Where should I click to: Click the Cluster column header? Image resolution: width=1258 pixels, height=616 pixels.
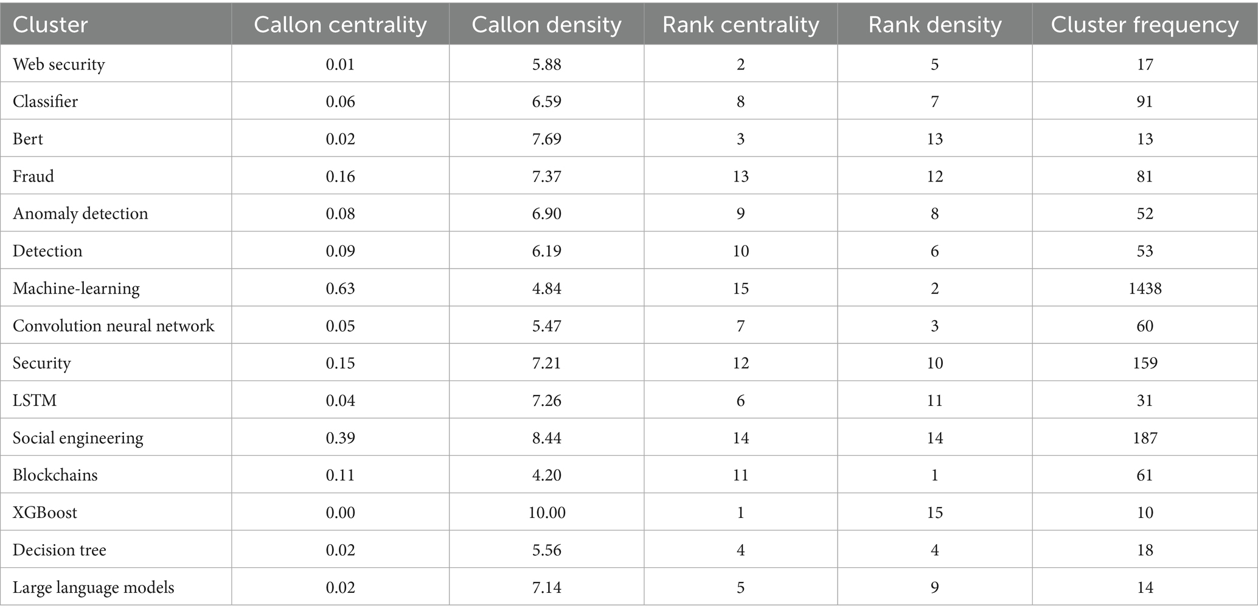pyautogui.click(x=50, y=25)
